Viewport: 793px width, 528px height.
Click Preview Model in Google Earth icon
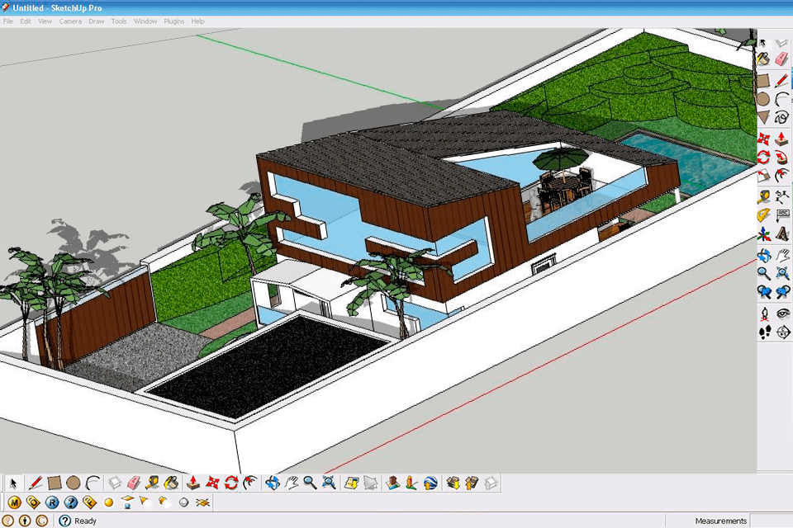click(430, 483)
